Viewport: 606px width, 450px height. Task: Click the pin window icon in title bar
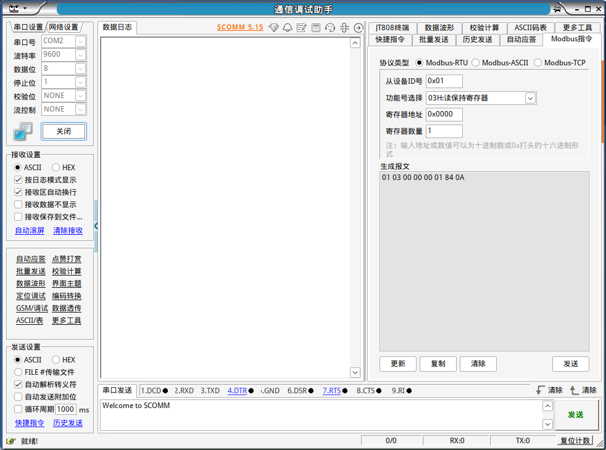557,9
